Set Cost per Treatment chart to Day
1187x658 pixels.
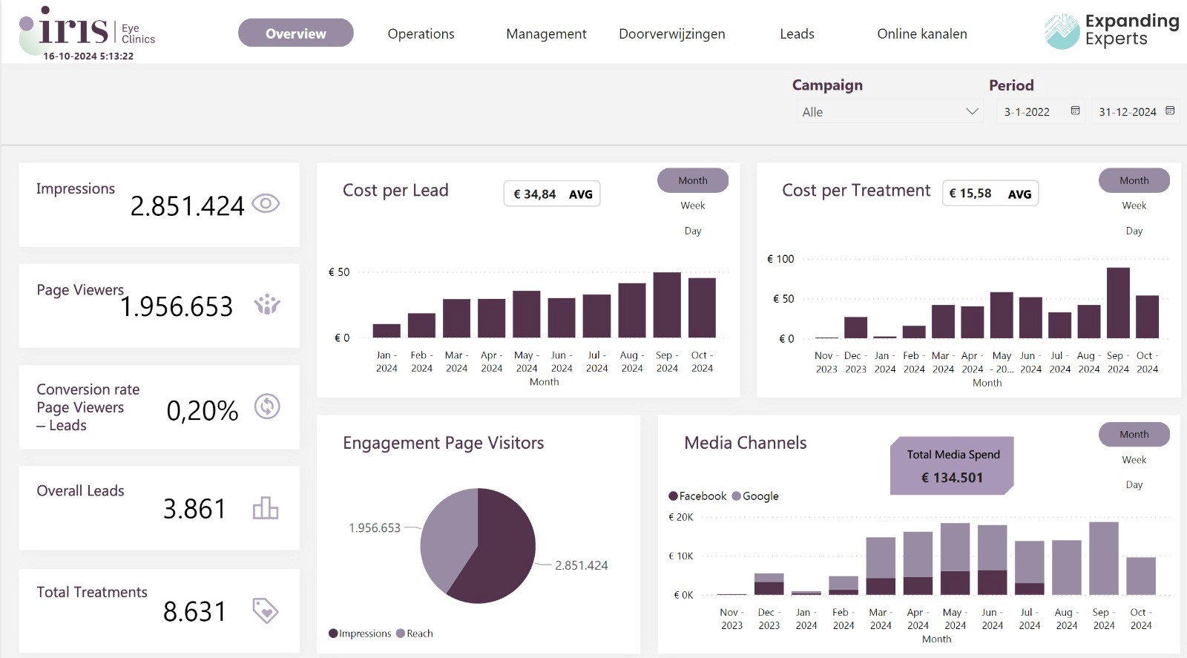coord(1134,231)
